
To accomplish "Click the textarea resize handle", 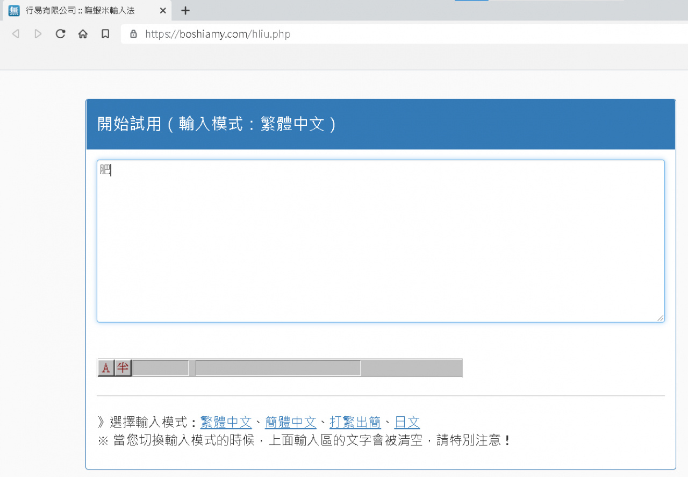I will (661, 318).
